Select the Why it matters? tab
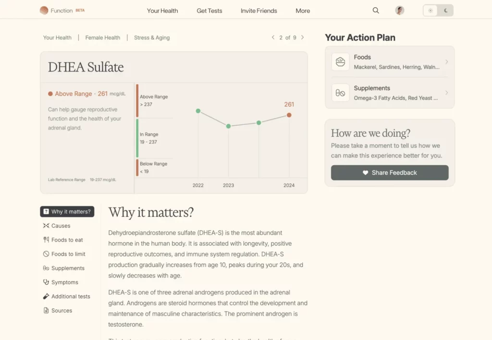Screen dimensions: 492x340 click(67, 212)
